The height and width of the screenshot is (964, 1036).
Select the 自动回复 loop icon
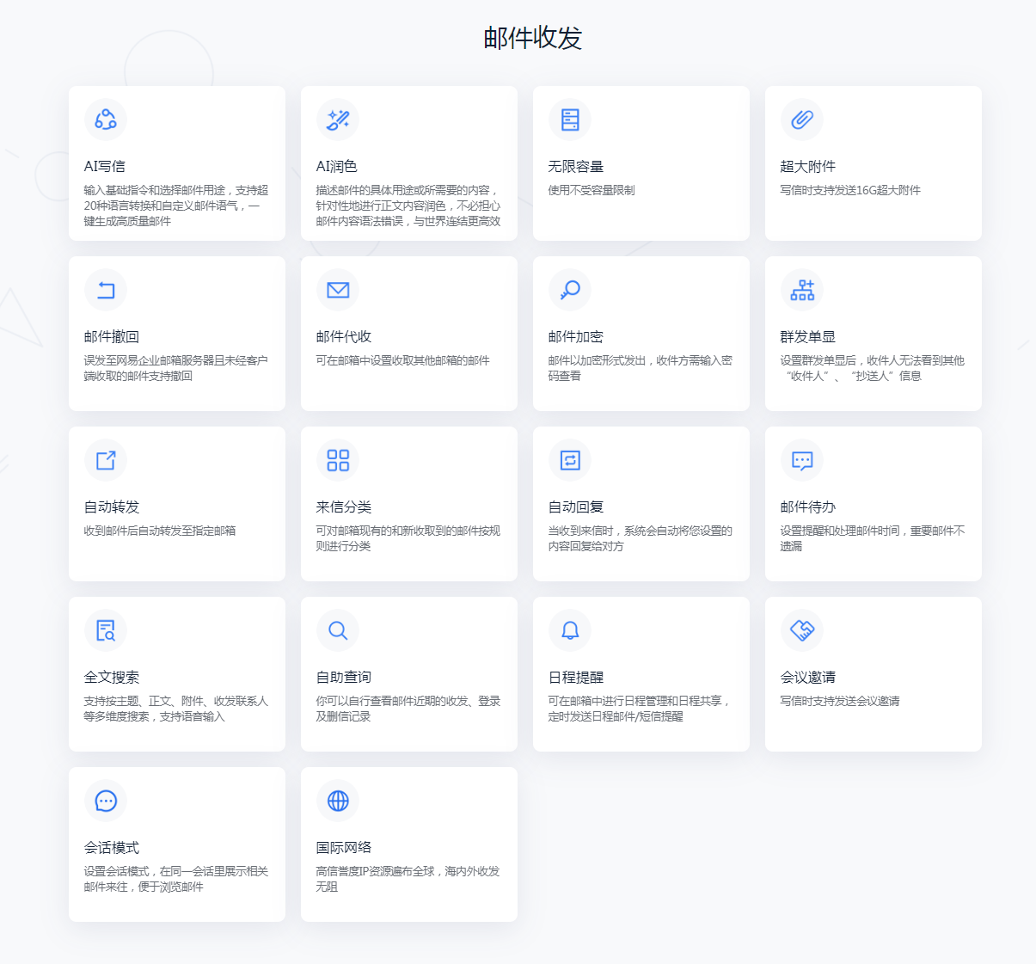click(x=570, y=460)
